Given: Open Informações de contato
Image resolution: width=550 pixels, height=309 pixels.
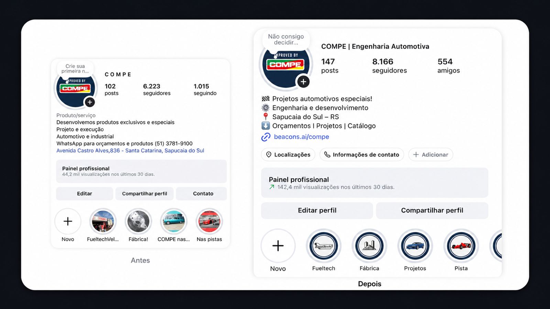Looking at the screenshot, I should click(x=362, y=155).
